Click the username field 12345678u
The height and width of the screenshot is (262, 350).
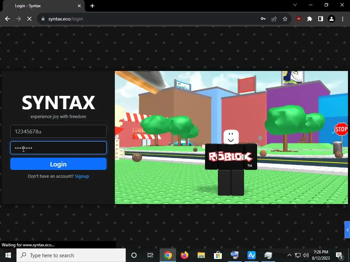[x=58, y=131]
